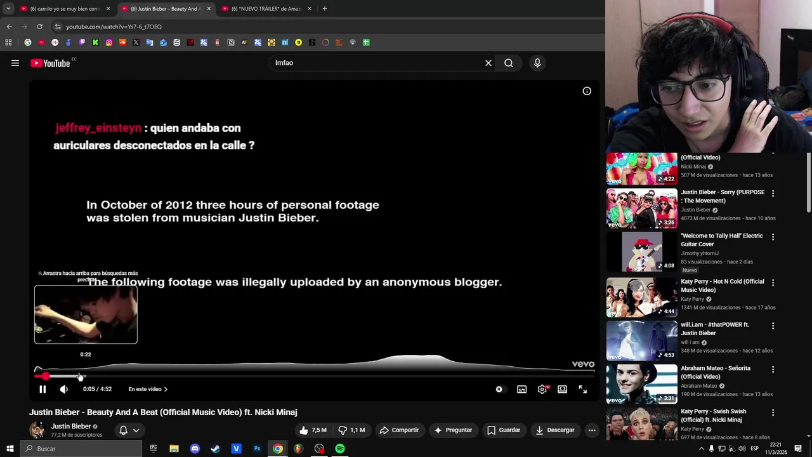Open options for Welcome to Tally Hall cover

tap(773, 237)
